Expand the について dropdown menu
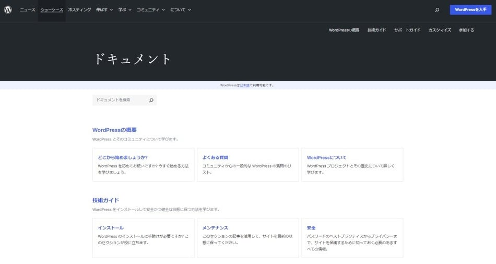The width and height of the screenshot is (496, 264). (180, 10)
